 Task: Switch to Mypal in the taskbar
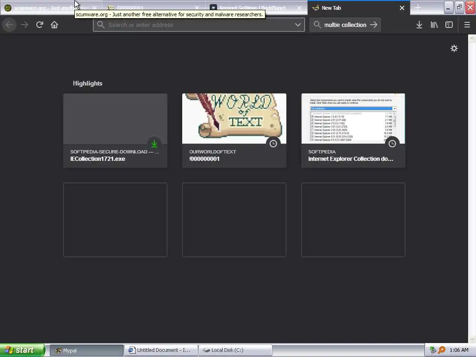[86, 350]
